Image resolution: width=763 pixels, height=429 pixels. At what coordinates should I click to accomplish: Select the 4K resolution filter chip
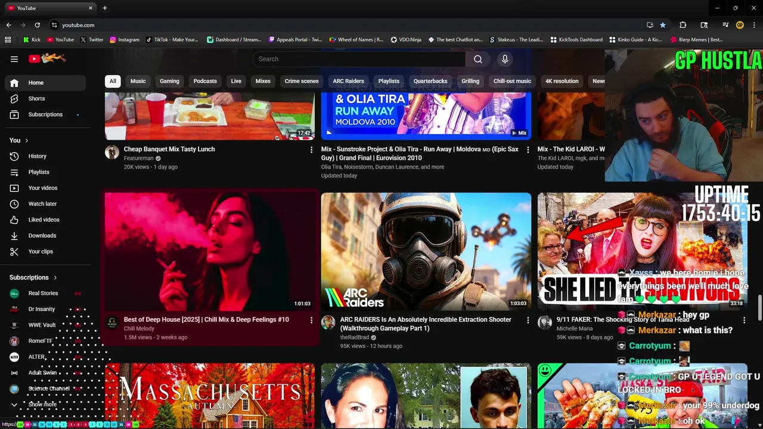pyautogui.click(x=562, y=81)
